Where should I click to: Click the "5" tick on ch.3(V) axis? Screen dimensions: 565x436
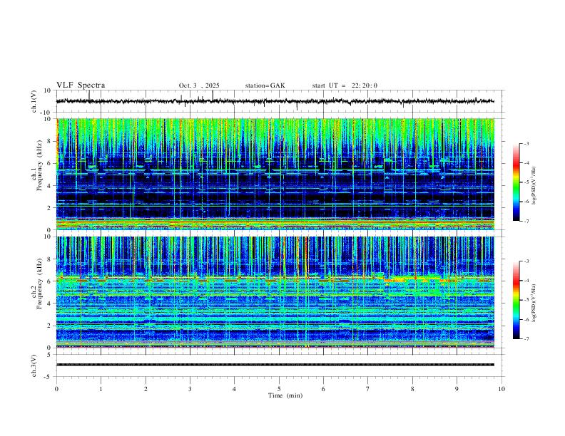pyautogui.click(x=49, y=354)
